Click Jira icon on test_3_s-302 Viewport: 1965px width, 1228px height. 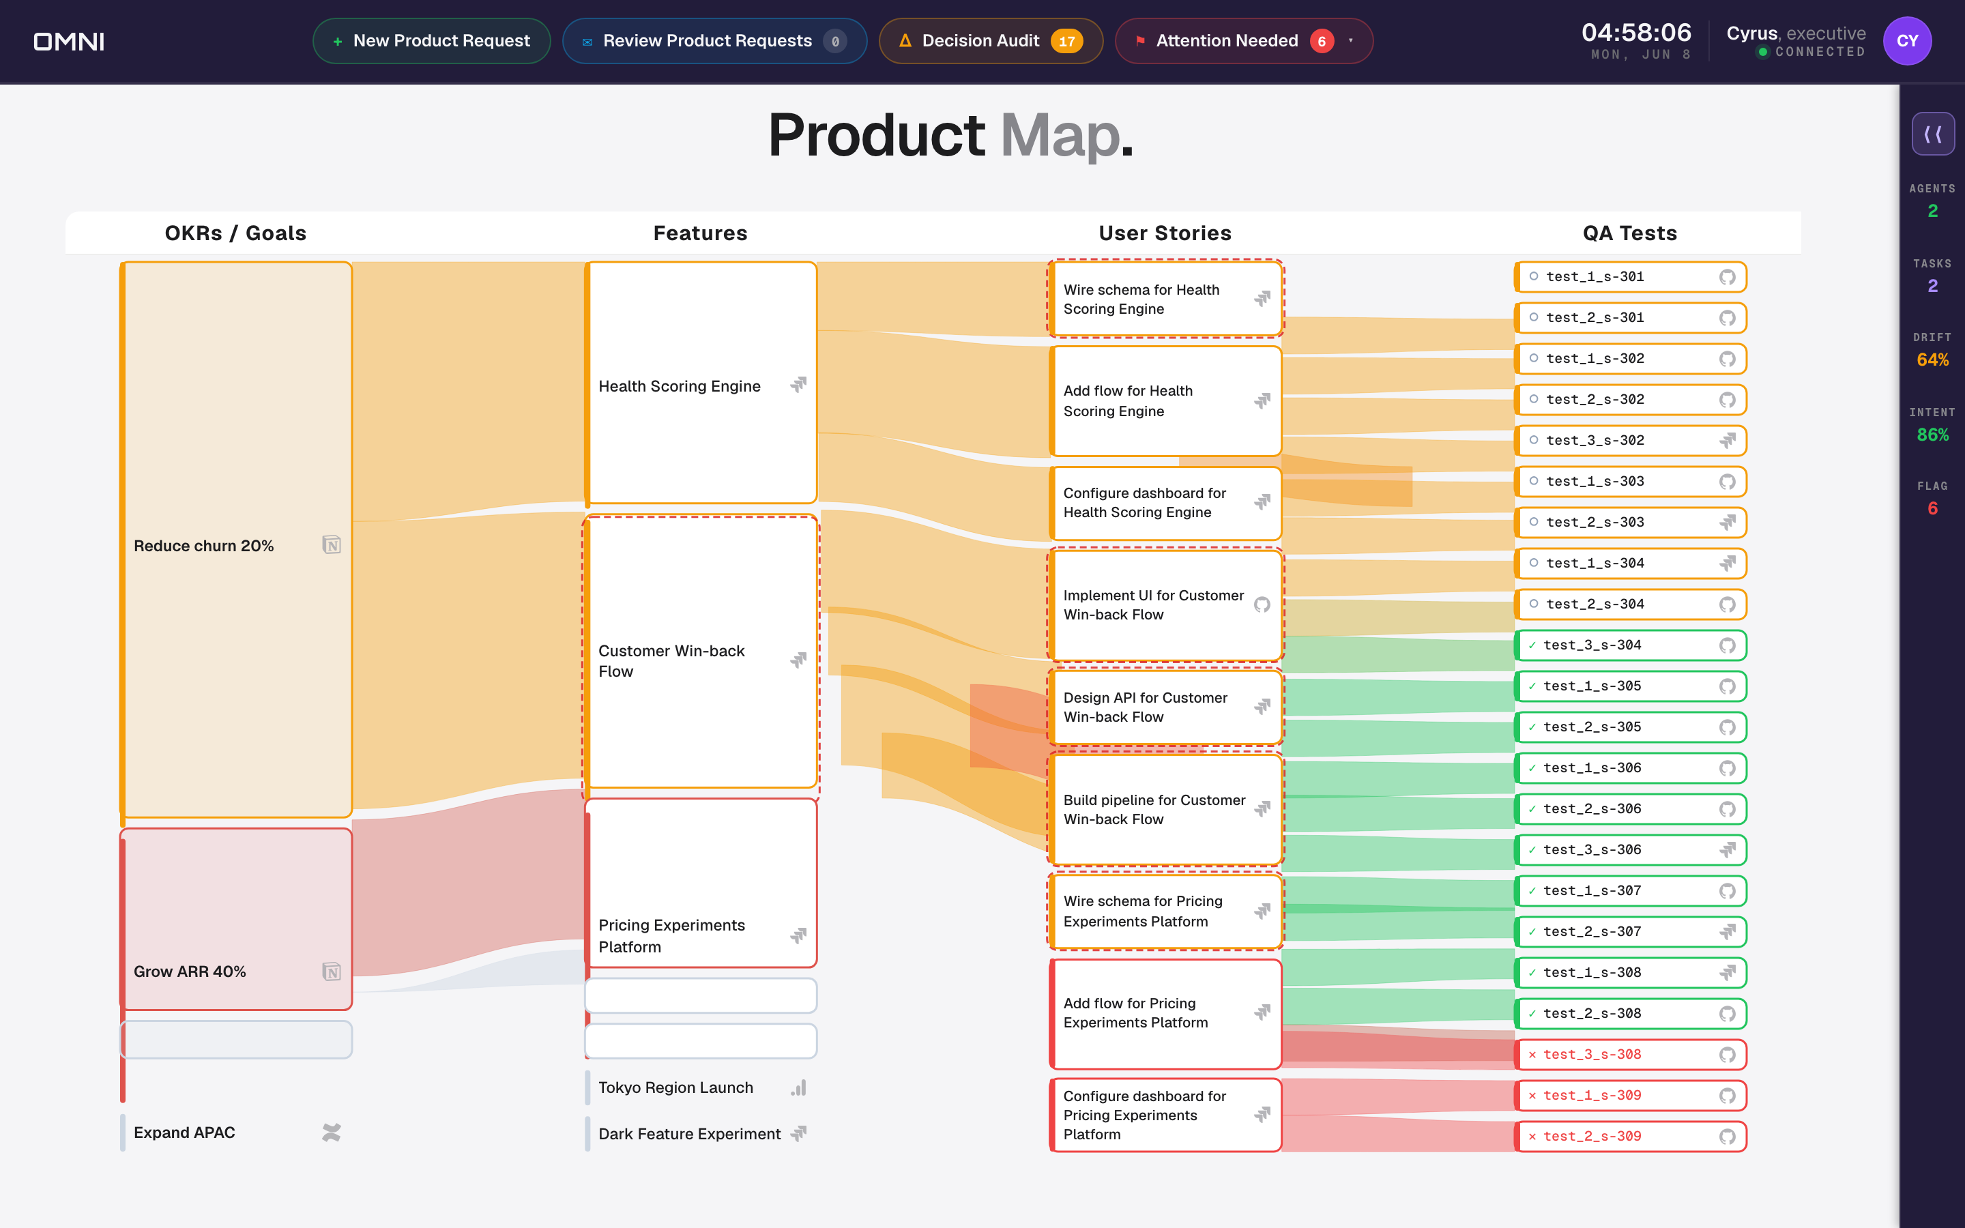click(x=1727, y=440)
